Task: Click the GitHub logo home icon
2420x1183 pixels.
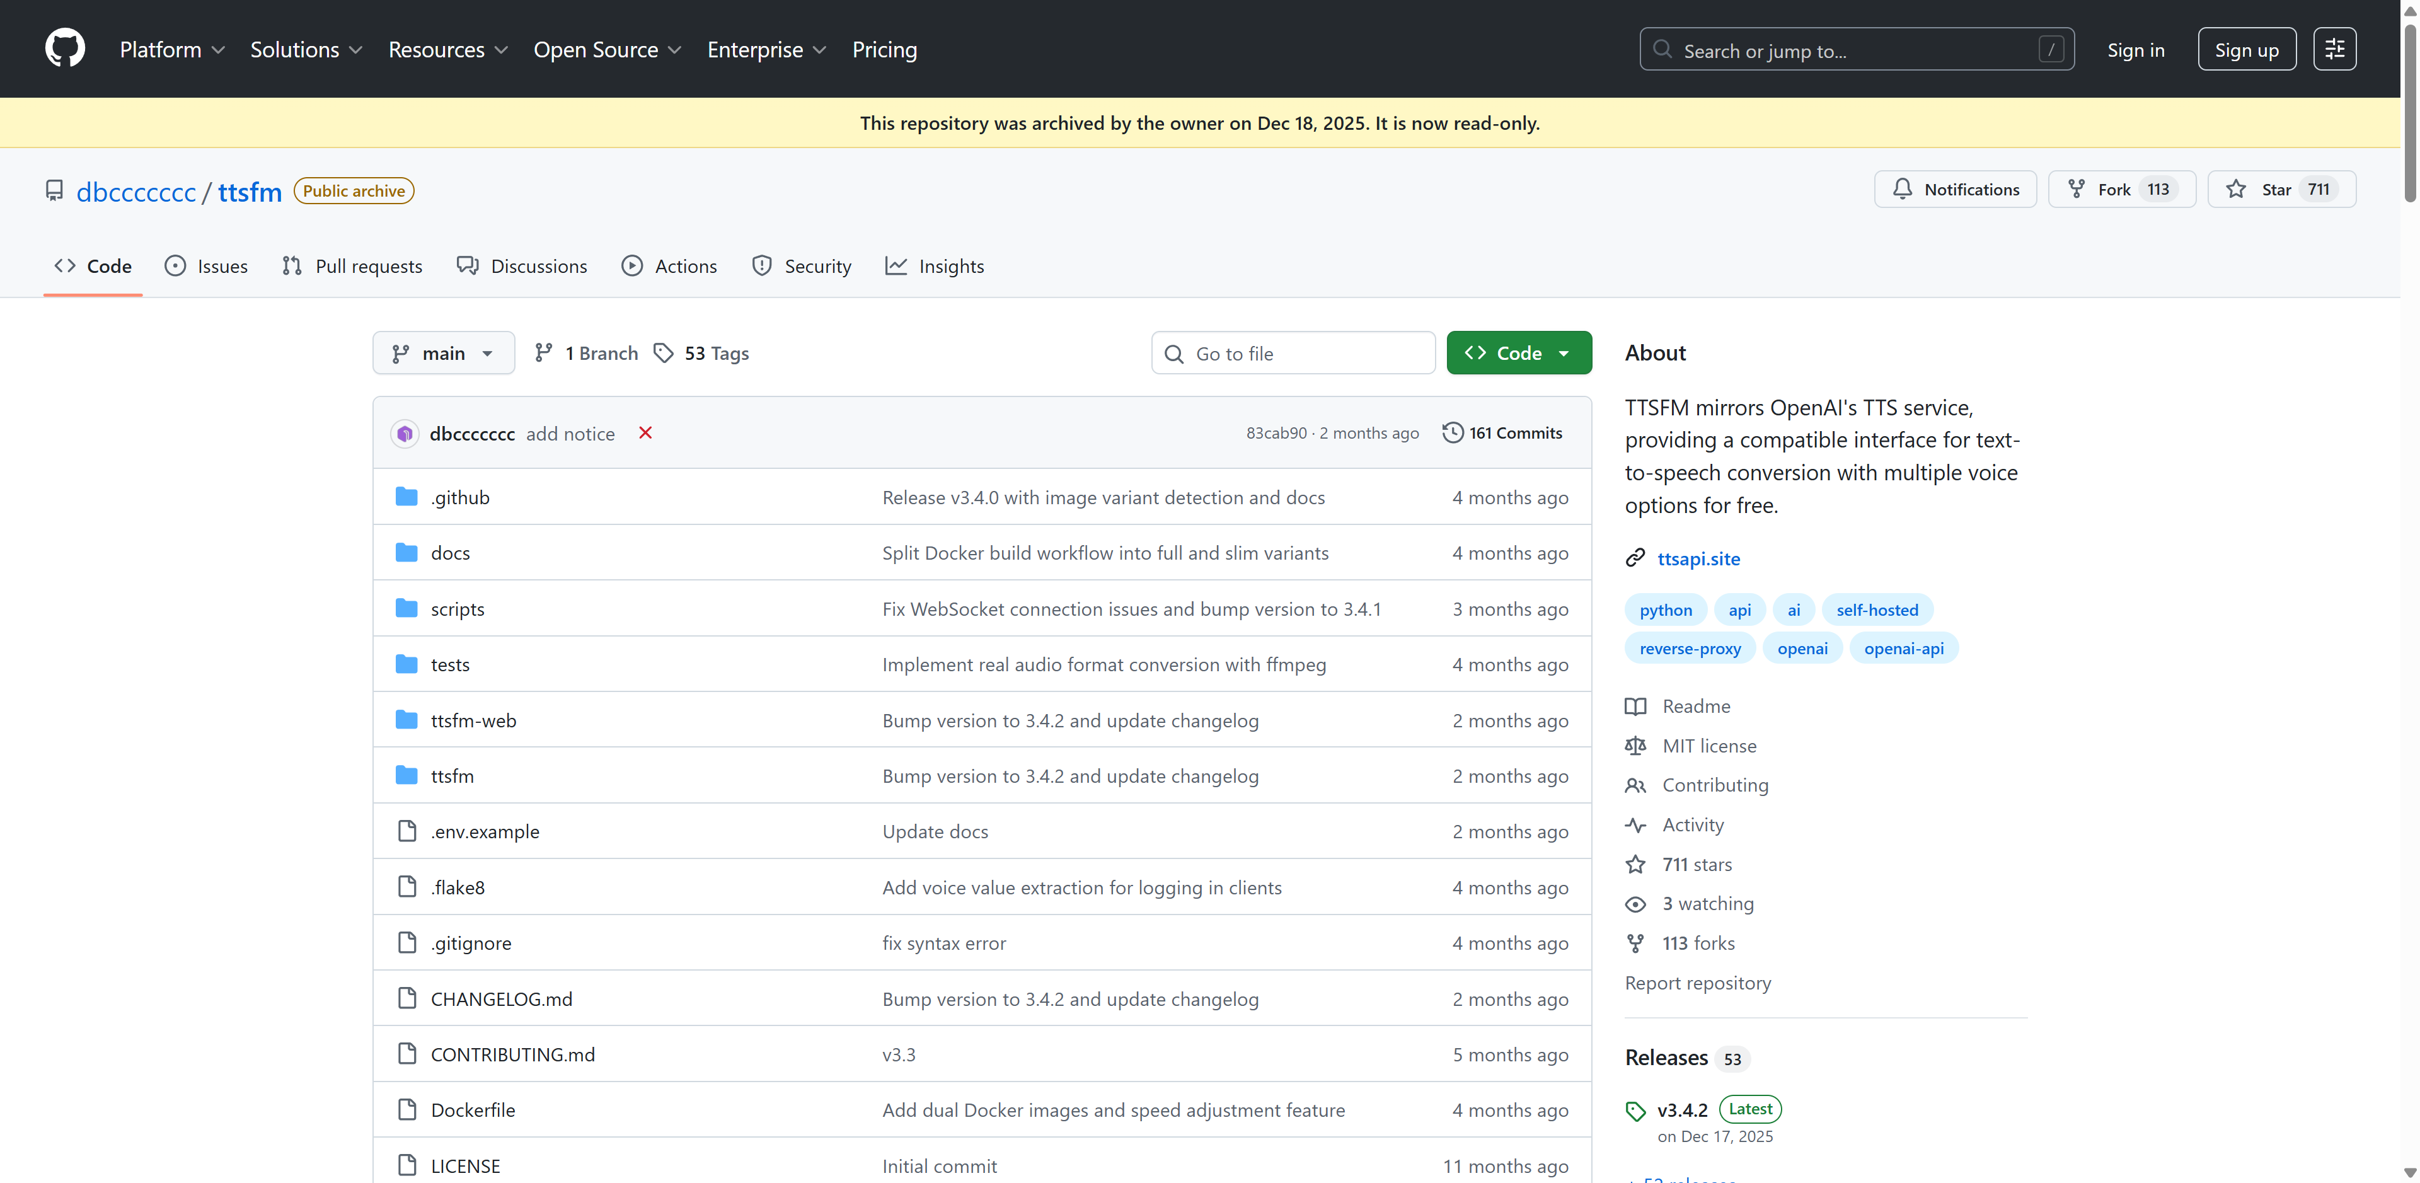Action: [65, 49]
